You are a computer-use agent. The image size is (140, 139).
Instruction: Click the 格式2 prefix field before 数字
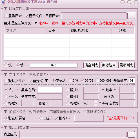pyautogui.click(x=91, y=90)
